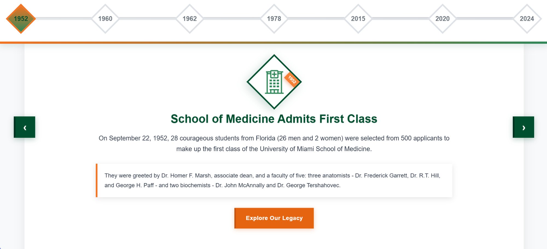The image size is (547, 249).
Task: Select the orange 1952 ribbon badge
Action: point(292,80)
